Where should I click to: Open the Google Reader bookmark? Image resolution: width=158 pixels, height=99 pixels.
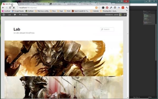[18, 11]
